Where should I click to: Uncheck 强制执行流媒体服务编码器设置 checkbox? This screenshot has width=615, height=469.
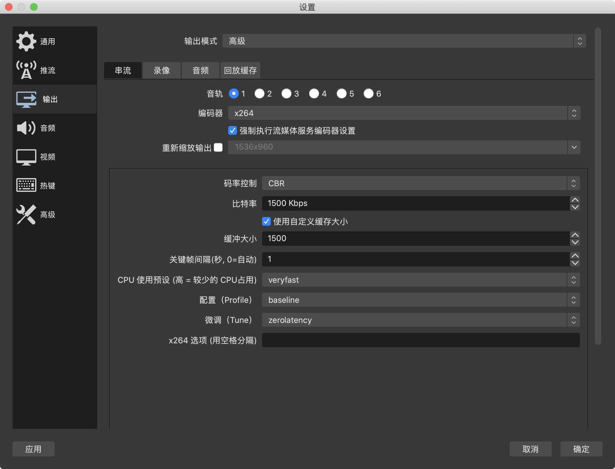pyautogui.click(x=233, y=130)
